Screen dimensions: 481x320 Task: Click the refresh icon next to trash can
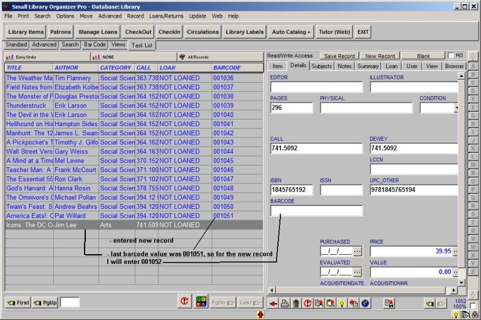coord(308,304)
